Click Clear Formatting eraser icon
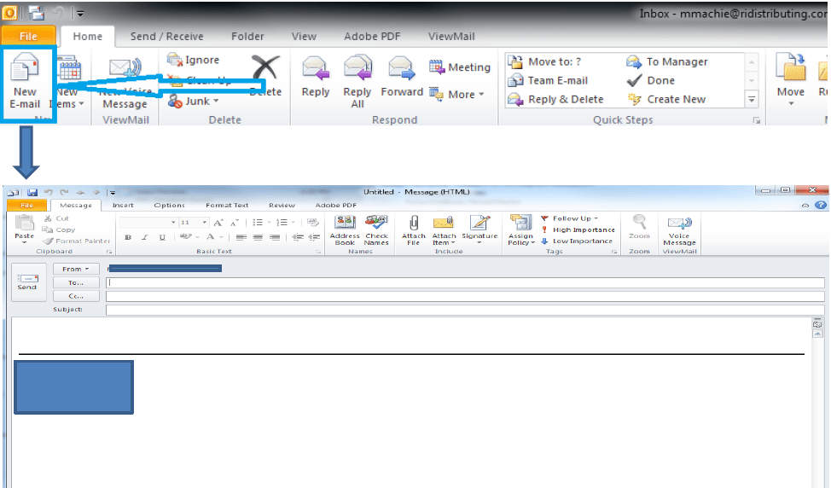The height and width of the screenshot is (488, 831). coord(312,223)
